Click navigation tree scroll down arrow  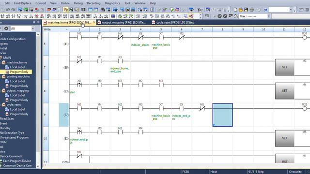tap(38, 166)
